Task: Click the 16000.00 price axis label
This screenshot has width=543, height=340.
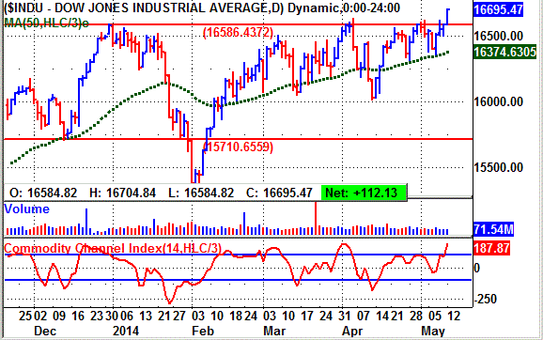Action: tap(498, 101)
